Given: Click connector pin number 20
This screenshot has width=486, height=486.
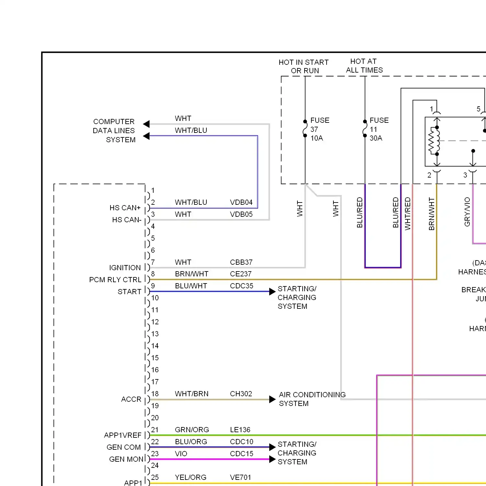Looking at the screenshot, I should click(155, 418).
